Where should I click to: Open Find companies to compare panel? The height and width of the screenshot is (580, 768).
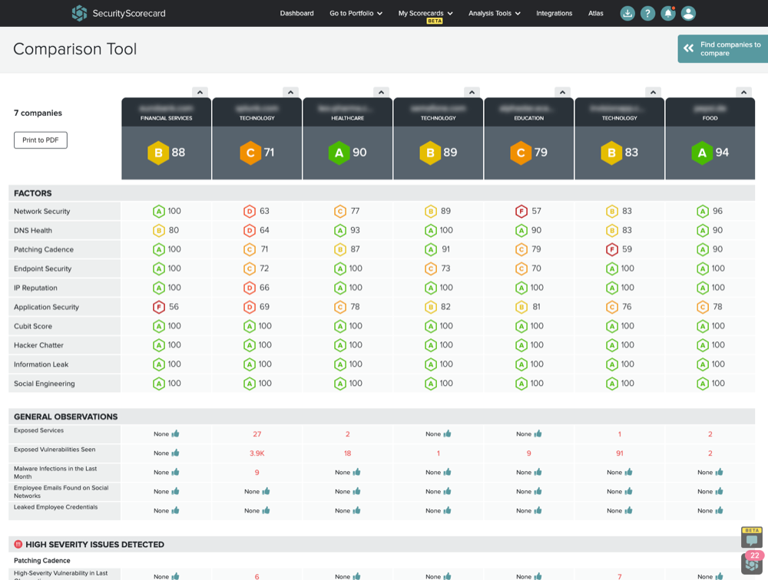[x=722, y=49]
